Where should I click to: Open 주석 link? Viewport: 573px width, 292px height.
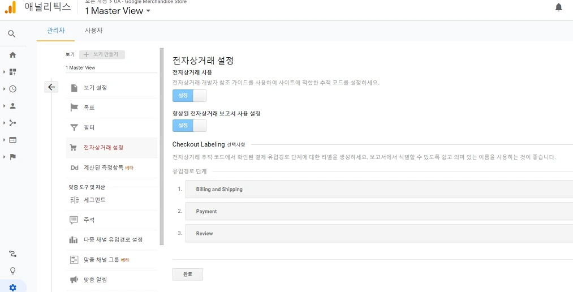pyautogui.click(x=89, y=220)
